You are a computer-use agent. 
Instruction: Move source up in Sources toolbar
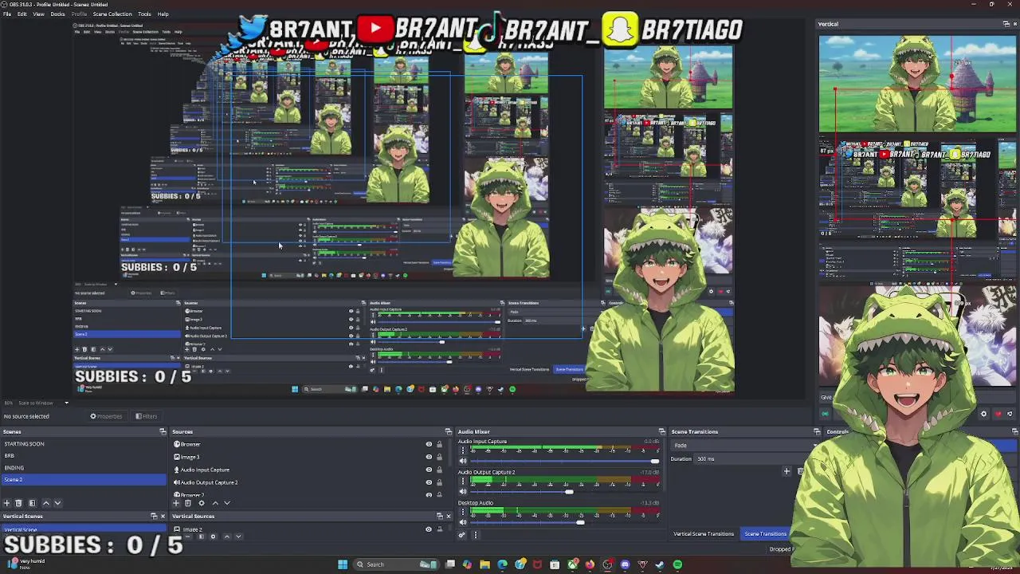click(x=214, y=503)
